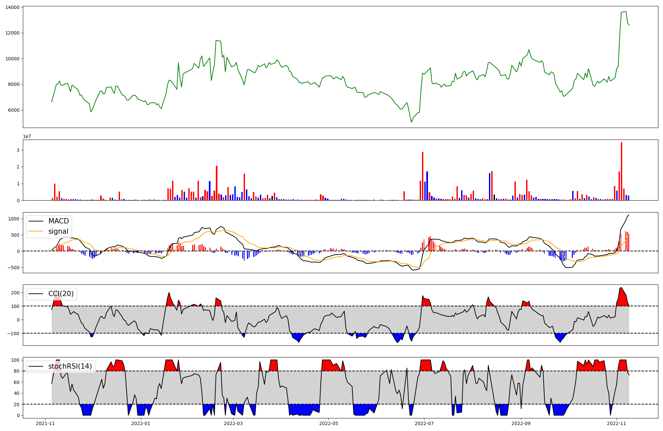Viewport: 663px width, 431px height.
Task: Click the 14000 price axis tick label
Action: (12, 7)
